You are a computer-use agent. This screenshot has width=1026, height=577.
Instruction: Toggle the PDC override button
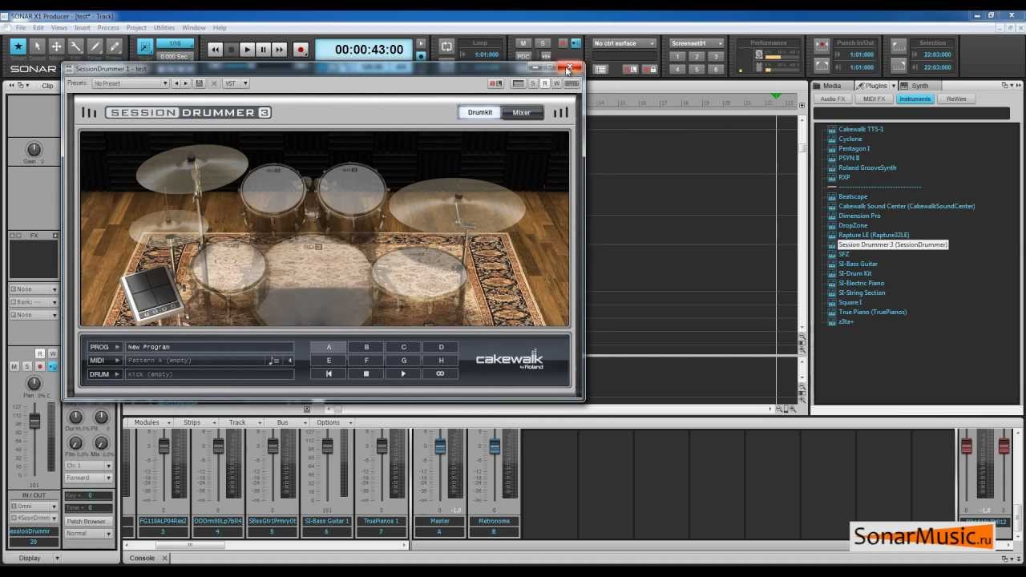523,56
